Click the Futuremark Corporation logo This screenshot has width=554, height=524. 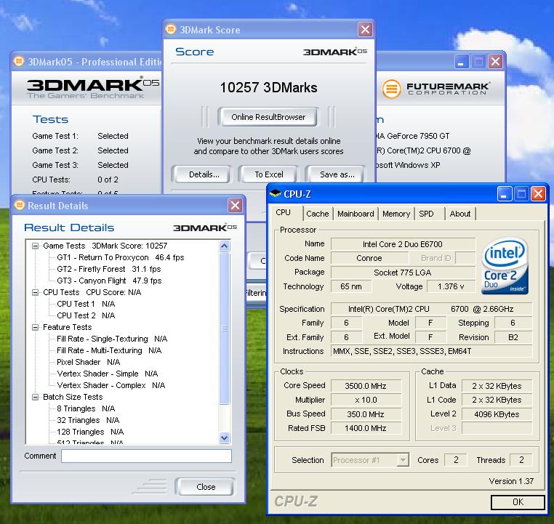point(435,88)
